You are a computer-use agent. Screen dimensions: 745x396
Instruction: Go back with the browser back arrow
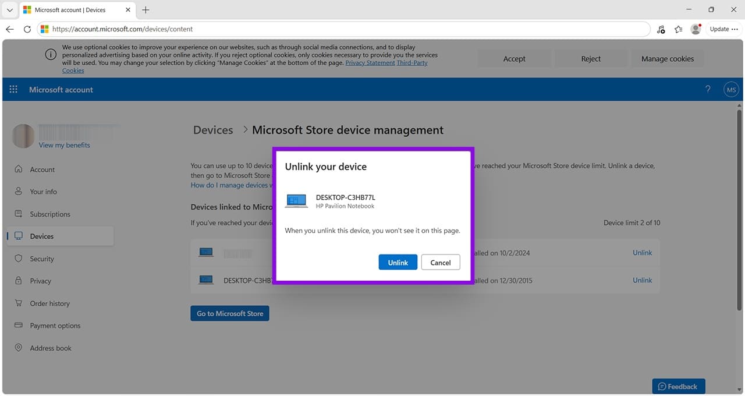pos(9,29)
